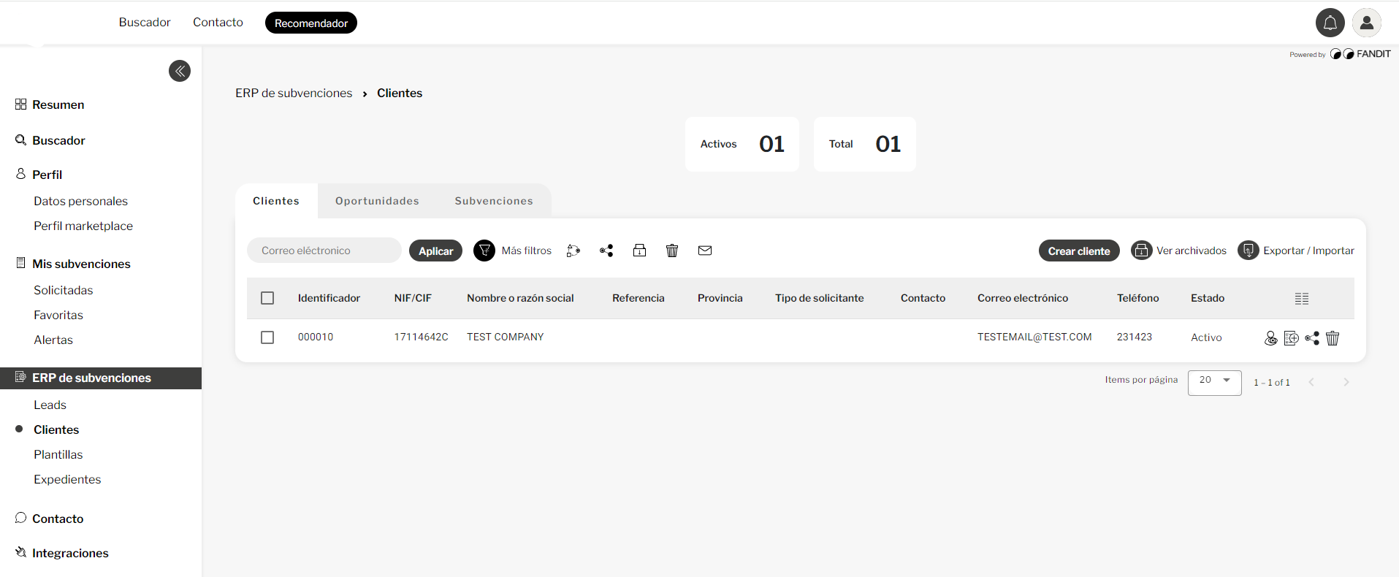Collapse the sidebar with double-chevron button
The height and width of the screenshot is (577, 1399).
[180, 71]
